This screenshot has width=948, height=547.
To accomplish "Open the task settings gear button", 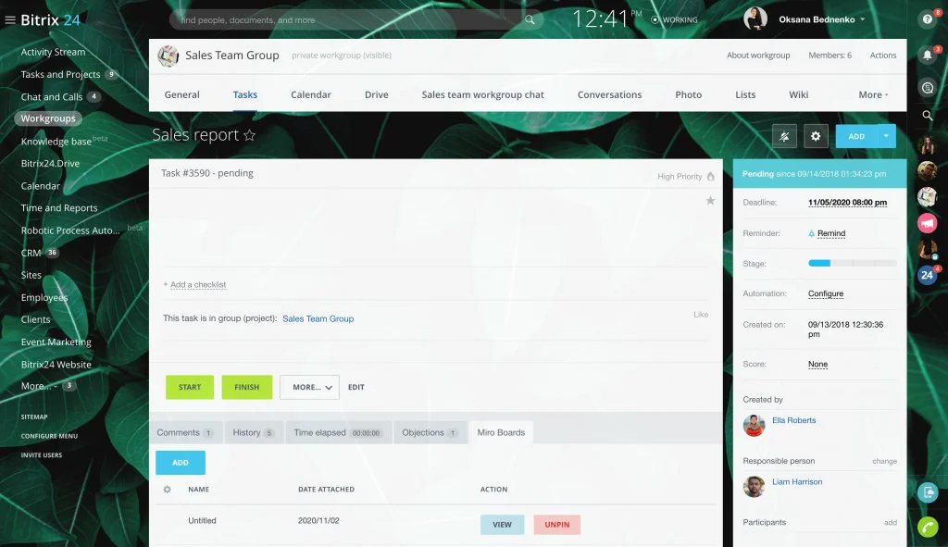I will pos(816,136).
